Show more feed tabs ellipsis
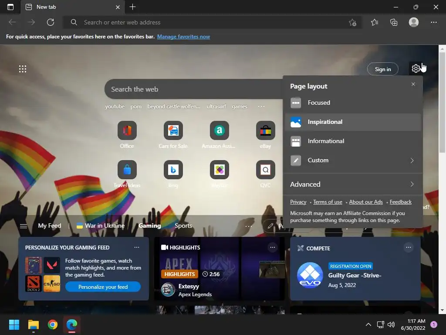 [249, 226]
